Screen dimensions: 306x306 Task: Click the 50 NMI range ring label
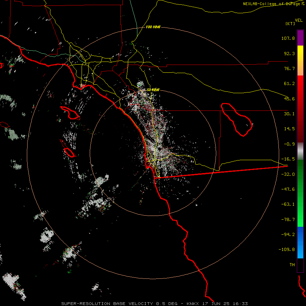point(153,90)
